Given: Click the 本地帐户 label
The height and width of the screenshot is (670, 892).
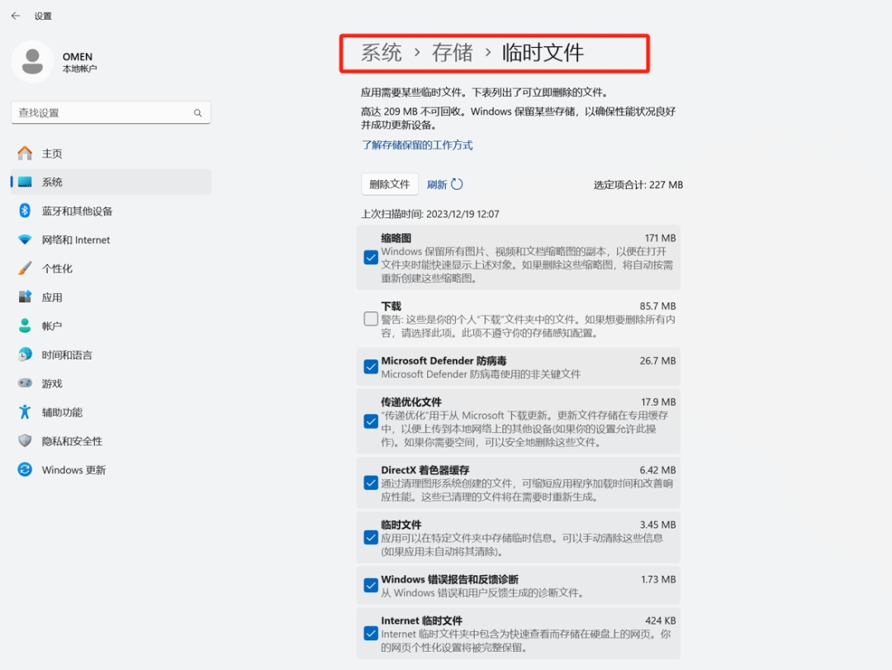Looking at the screenshot, I should pos(79,69).
